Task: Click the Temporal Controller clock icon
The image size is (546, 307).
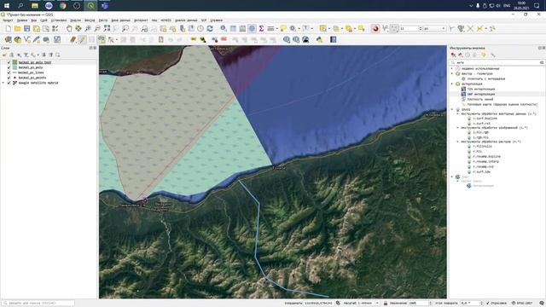Action: pos(200,28)
